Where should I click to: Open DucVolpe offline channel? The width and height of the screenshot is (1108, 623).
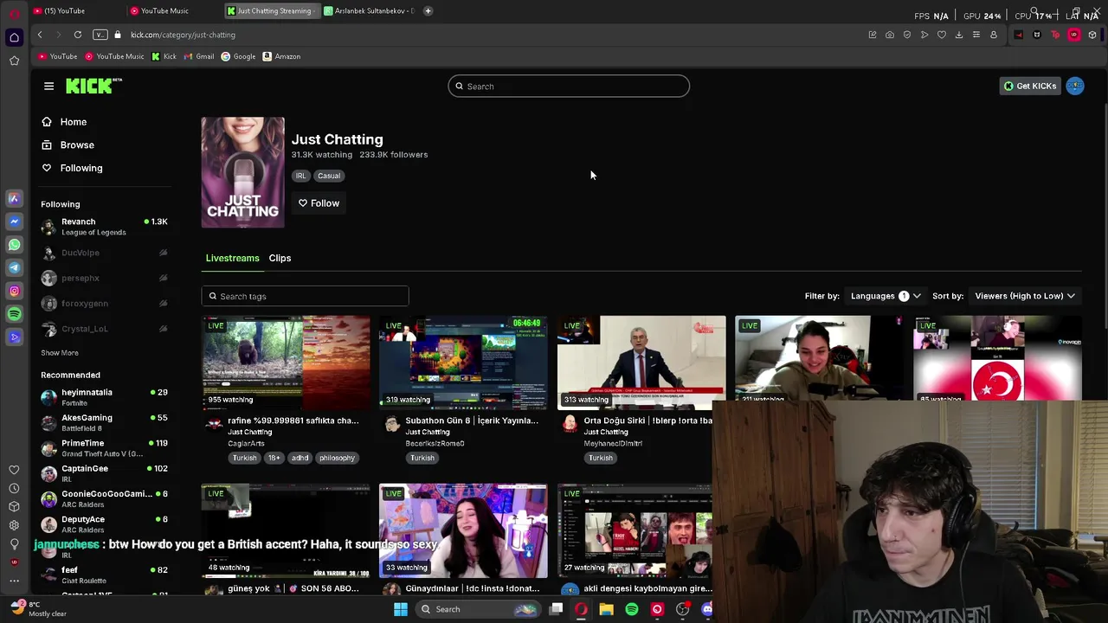[x=104, y=253]
